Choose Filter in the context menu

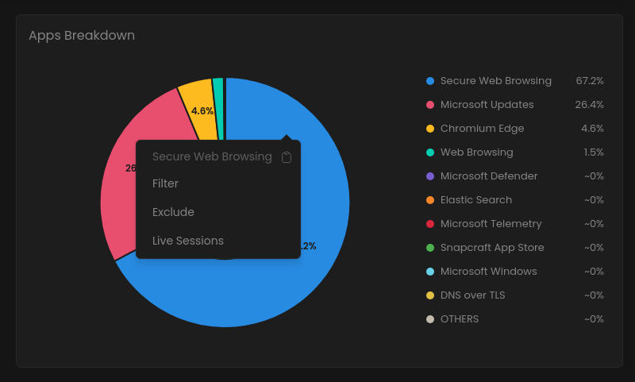(x=165, y=183)
